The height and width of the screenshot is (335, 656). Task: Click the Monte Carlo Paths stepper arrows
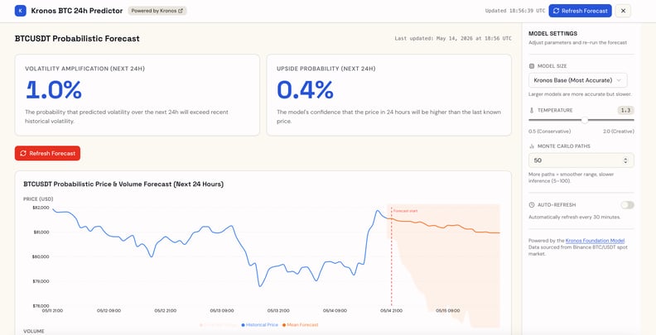pos(625,160)
